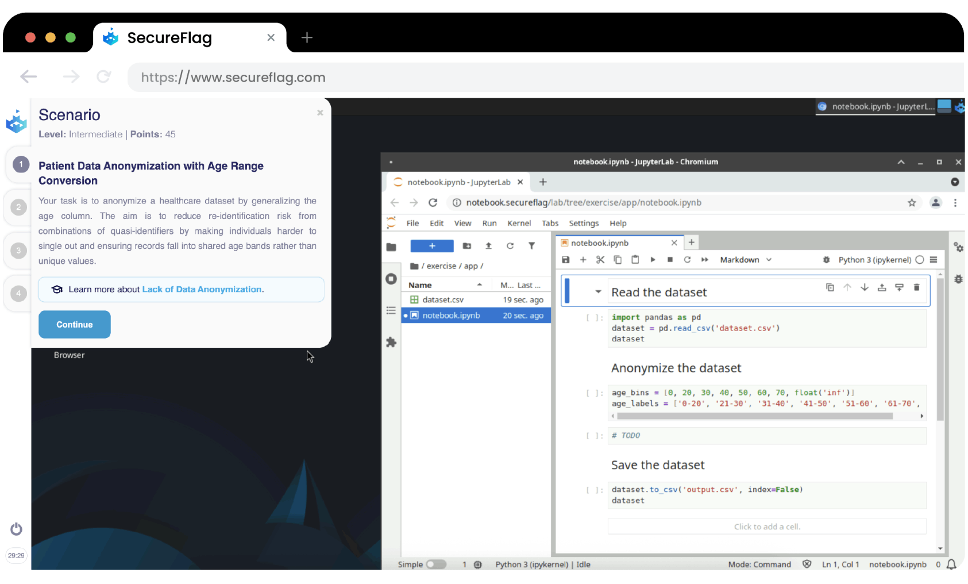Toggle the file filter funnel icon

(x=532, y=246)
